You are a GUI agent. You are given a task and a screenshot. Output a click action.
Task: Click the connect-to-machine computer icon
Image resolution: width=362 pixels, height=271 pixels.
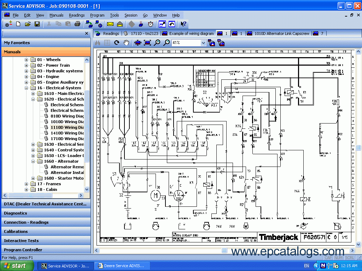click(89, 24)
